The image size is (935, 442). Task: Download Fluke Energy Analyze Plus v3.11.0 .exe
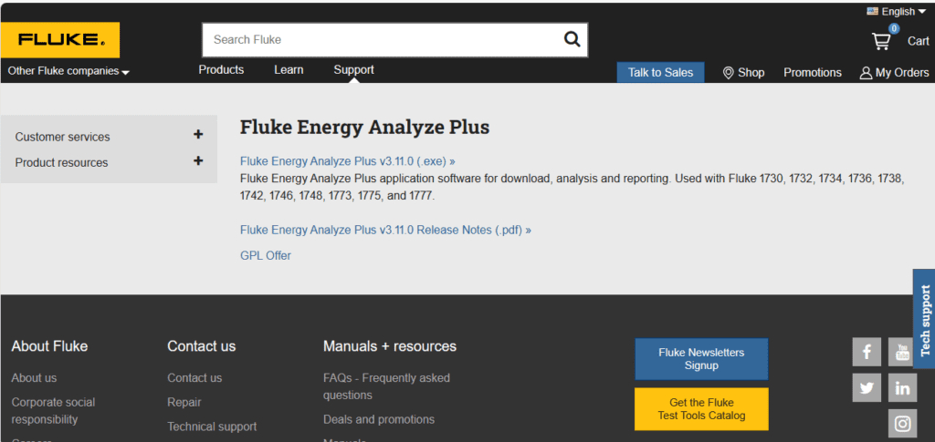click(x=348, y=161)
